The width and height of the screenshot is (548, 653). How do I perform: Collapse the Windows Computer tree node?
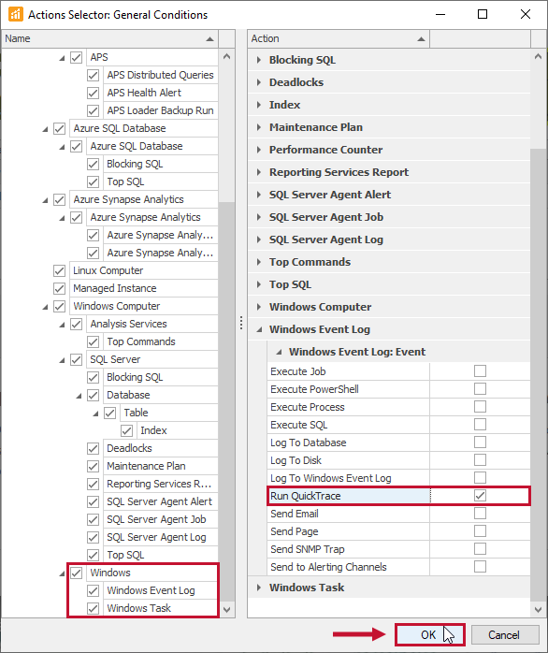click(45, 307)
